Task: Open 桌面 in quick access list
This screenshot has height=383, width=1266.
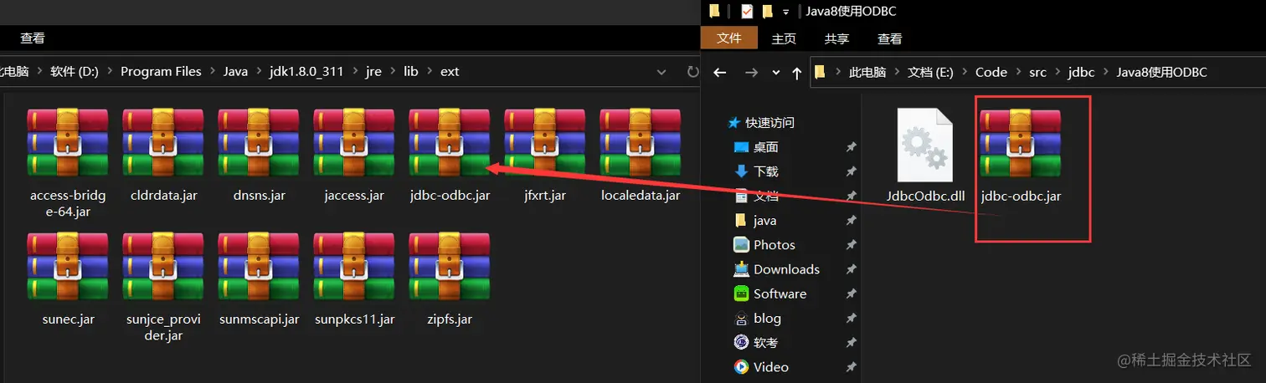Action: (x=766, y=147)
